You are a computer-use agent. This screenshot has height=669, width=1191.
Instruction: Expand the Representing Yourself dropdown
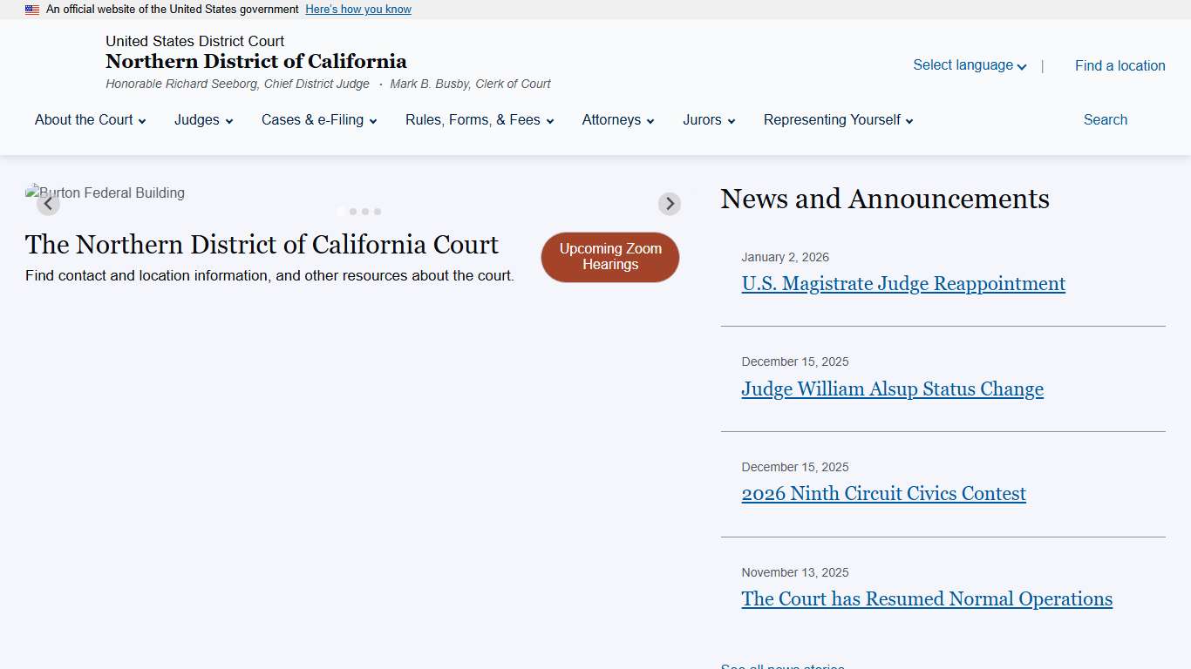pos(836,120)
